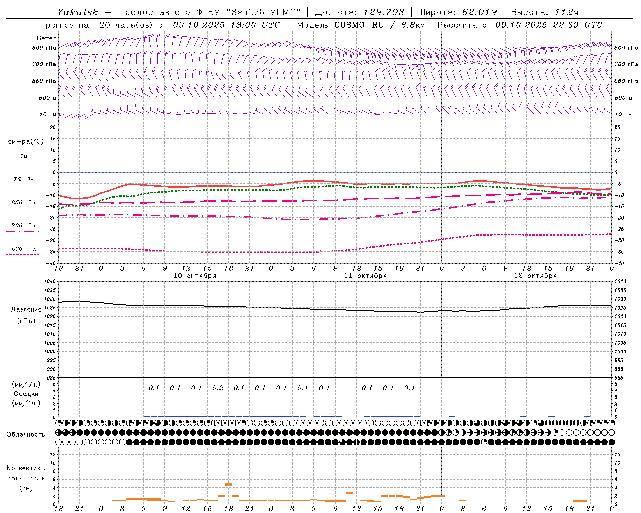
Task: Click the Td 2м legend entry
Action: click(x=24, y=179)
